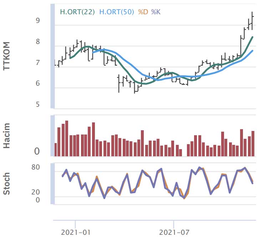Image resolution: width=259 pixels, height=238 pixels.
Task: Click the price axis value 9
Action: pyautogui.click(x=38, y=20)
